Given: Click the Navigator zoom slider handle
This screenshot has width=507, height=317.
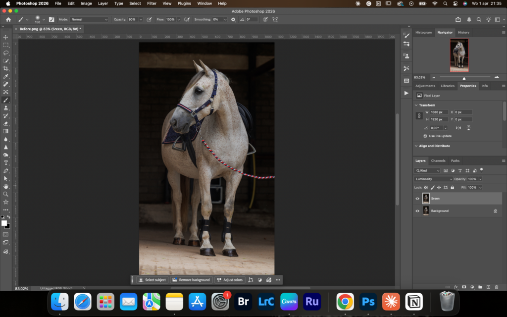Looking at the screenshot, I should tap(464, 78).
